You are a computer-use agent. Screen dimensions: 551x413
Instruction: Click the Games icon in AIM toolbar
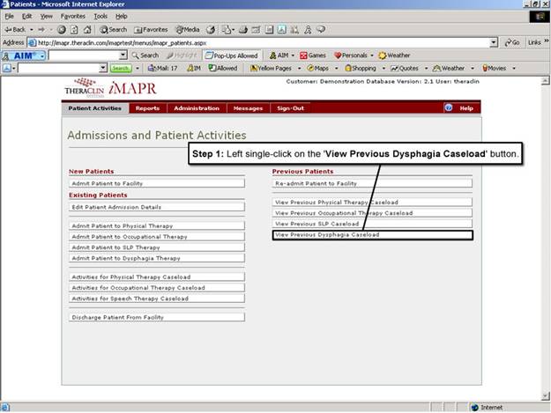[x=313, y=55]
